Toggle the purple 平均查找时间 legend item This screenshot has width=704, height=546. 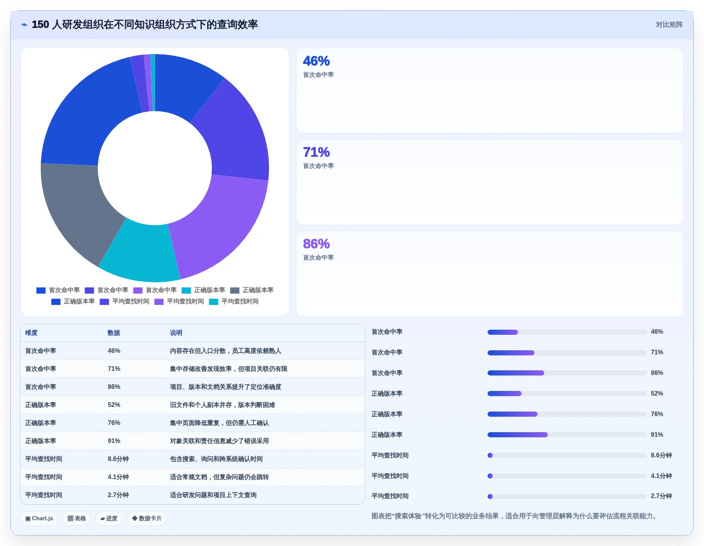pyautogui.click(x=179, y=301)
